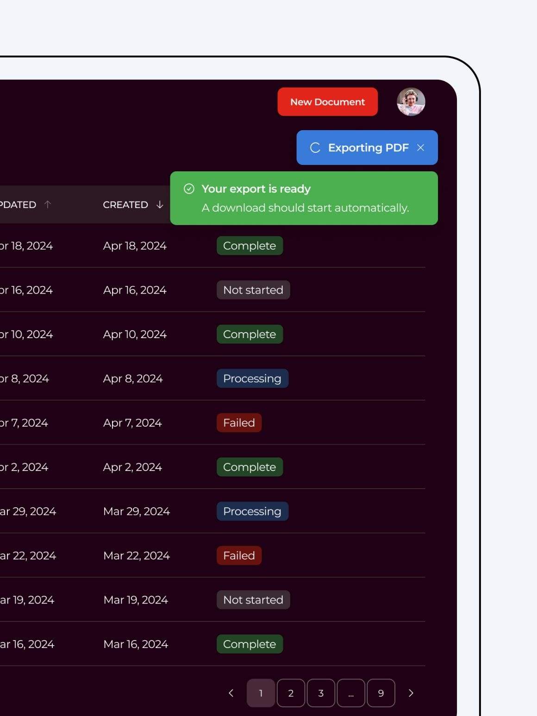Click Not started badge for Mar 19

point(253,600)
